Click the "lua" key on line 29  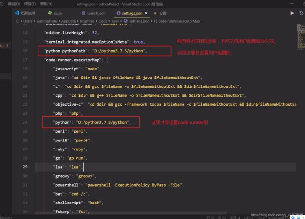[59, 167]
